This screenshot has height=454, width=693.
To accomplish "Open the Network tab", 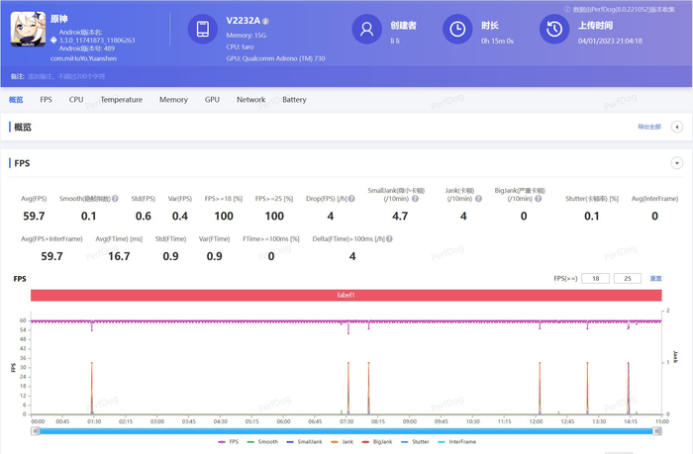I will (250, 100).
